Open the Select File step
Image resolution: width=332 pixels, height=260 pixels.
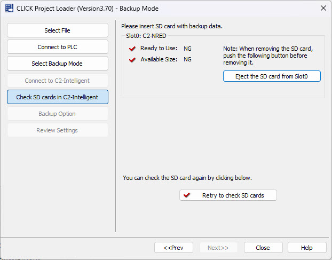point(58,30)
